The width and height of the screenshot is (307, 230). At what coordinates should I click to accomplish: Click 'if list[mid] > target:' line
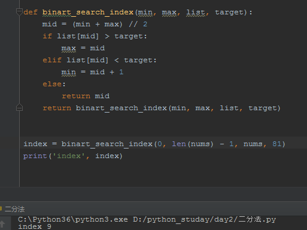click(95, 37)
